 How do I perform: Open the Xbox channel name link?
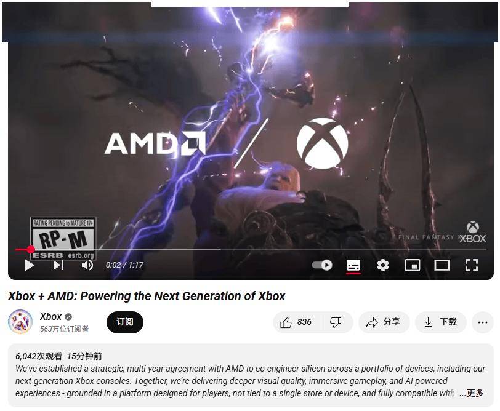(x=50, y=316)
